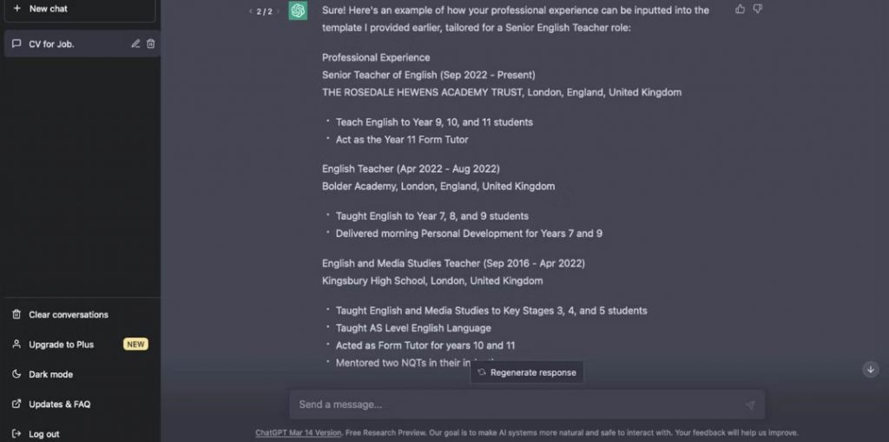889x442 pixels.
Task: Delete the CV for Job chat
Action: (150, 43)
